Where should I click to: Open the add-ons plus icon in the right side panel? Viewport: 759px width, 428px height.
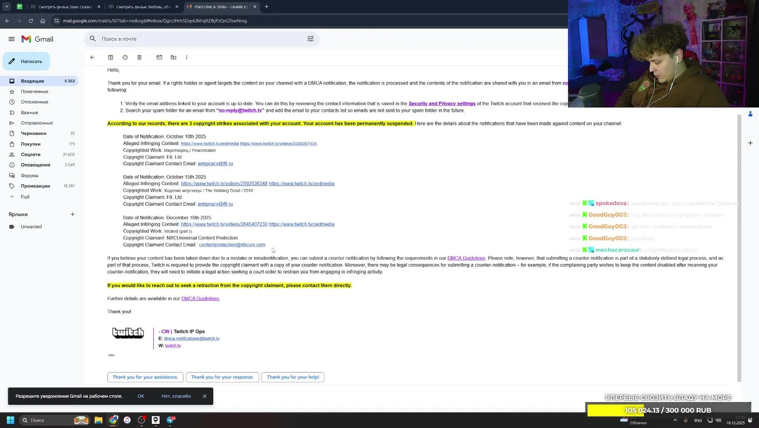tap(750, 143)
